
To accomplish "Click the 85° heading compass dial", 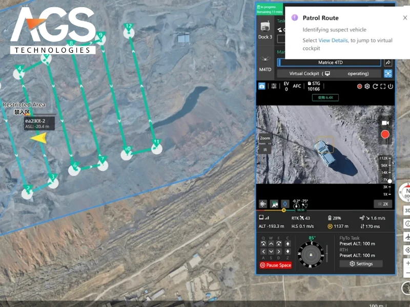I will point(311,254).
